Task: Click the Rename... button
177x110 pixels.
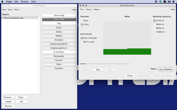Action: 8,97
